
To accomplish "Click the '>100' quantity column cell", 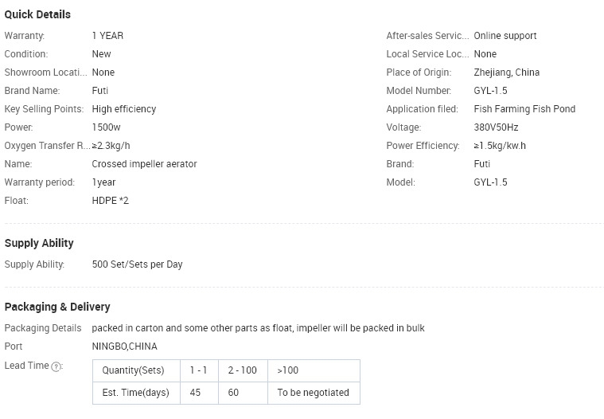I will click(x=314, y=370).
